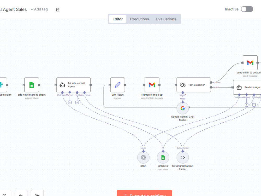The image size is (261, 196).
Task: Click the undo button in canvas controls
Action: [x=21, y=193]
